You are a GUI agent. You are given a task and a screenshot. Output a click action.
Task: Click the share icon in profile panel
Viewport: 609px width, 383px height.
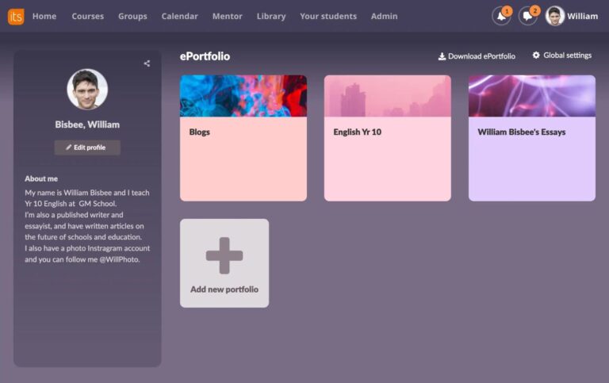pos(147,63)
